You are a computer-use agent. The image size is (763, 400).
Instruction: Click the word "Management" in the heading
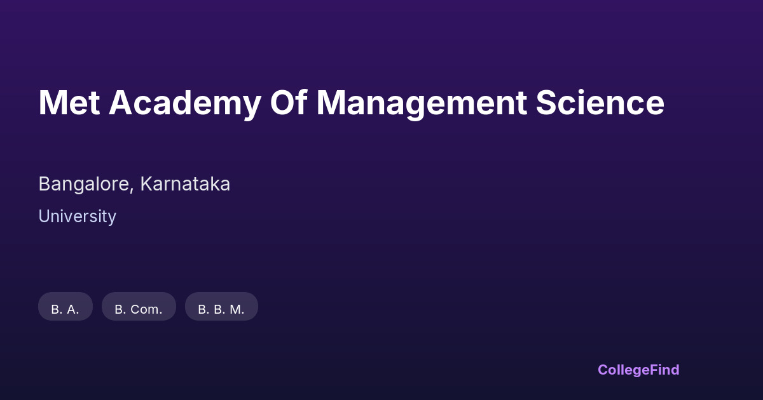[x=422, y=103]
